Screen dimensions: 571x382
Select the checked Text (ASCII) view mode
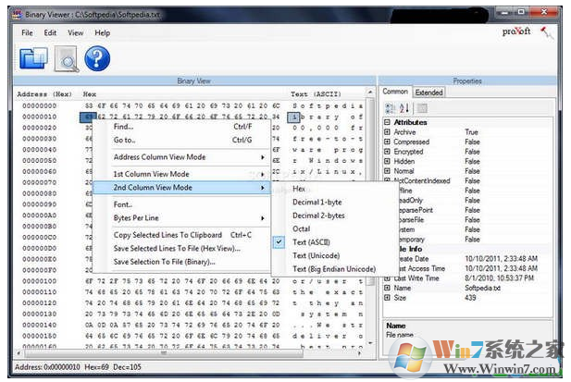point(311,242)
